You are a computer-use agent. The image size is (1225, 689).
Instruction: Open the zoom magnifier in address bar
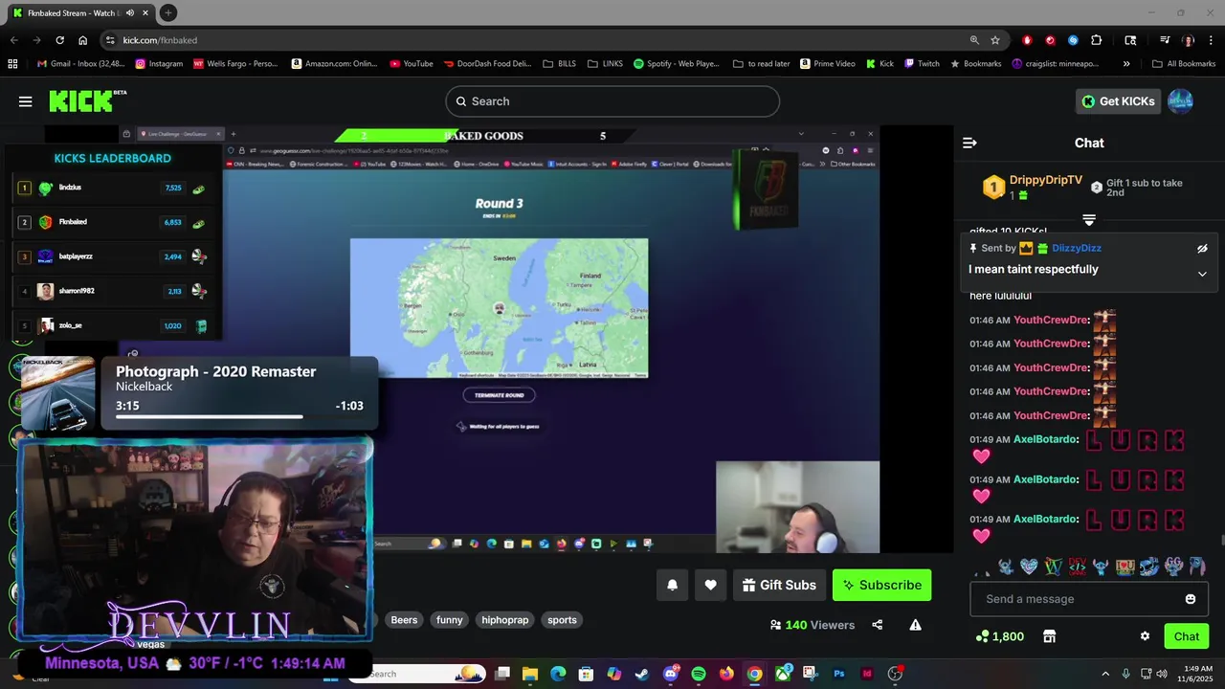point(974,40)
